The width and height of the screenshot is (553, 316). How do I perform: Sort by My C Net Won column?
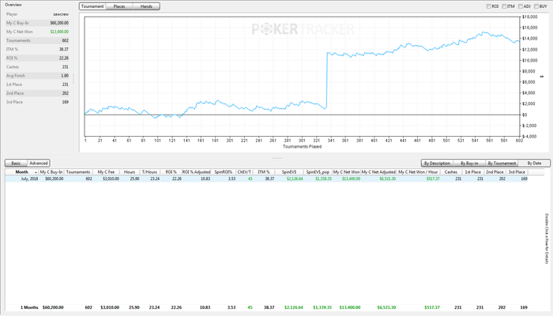point(346,172)
